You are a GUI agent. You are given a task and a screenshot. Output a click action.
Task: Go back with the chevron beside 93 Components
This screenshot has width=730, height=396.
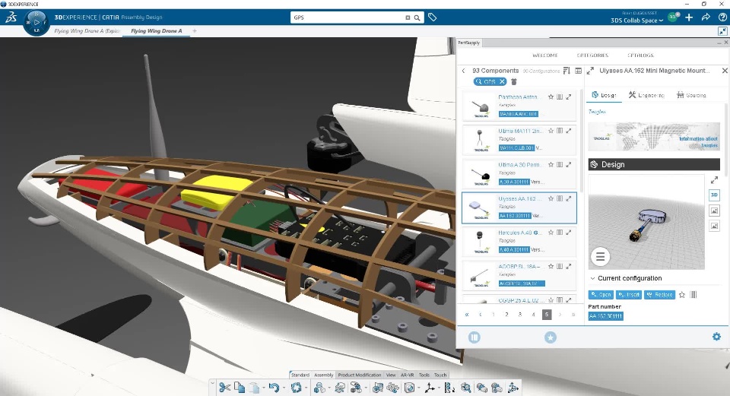[x=463, y=71]
